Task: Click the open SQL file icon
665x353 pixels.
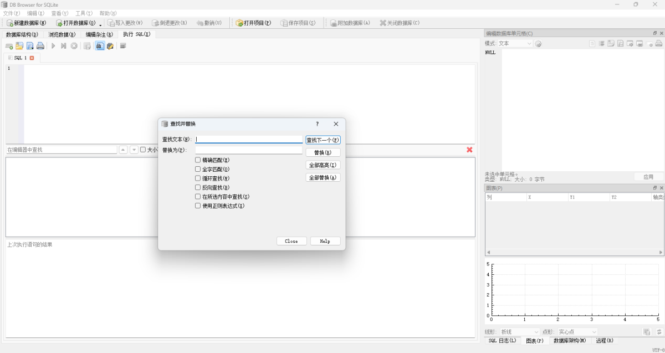Action: 19,46
